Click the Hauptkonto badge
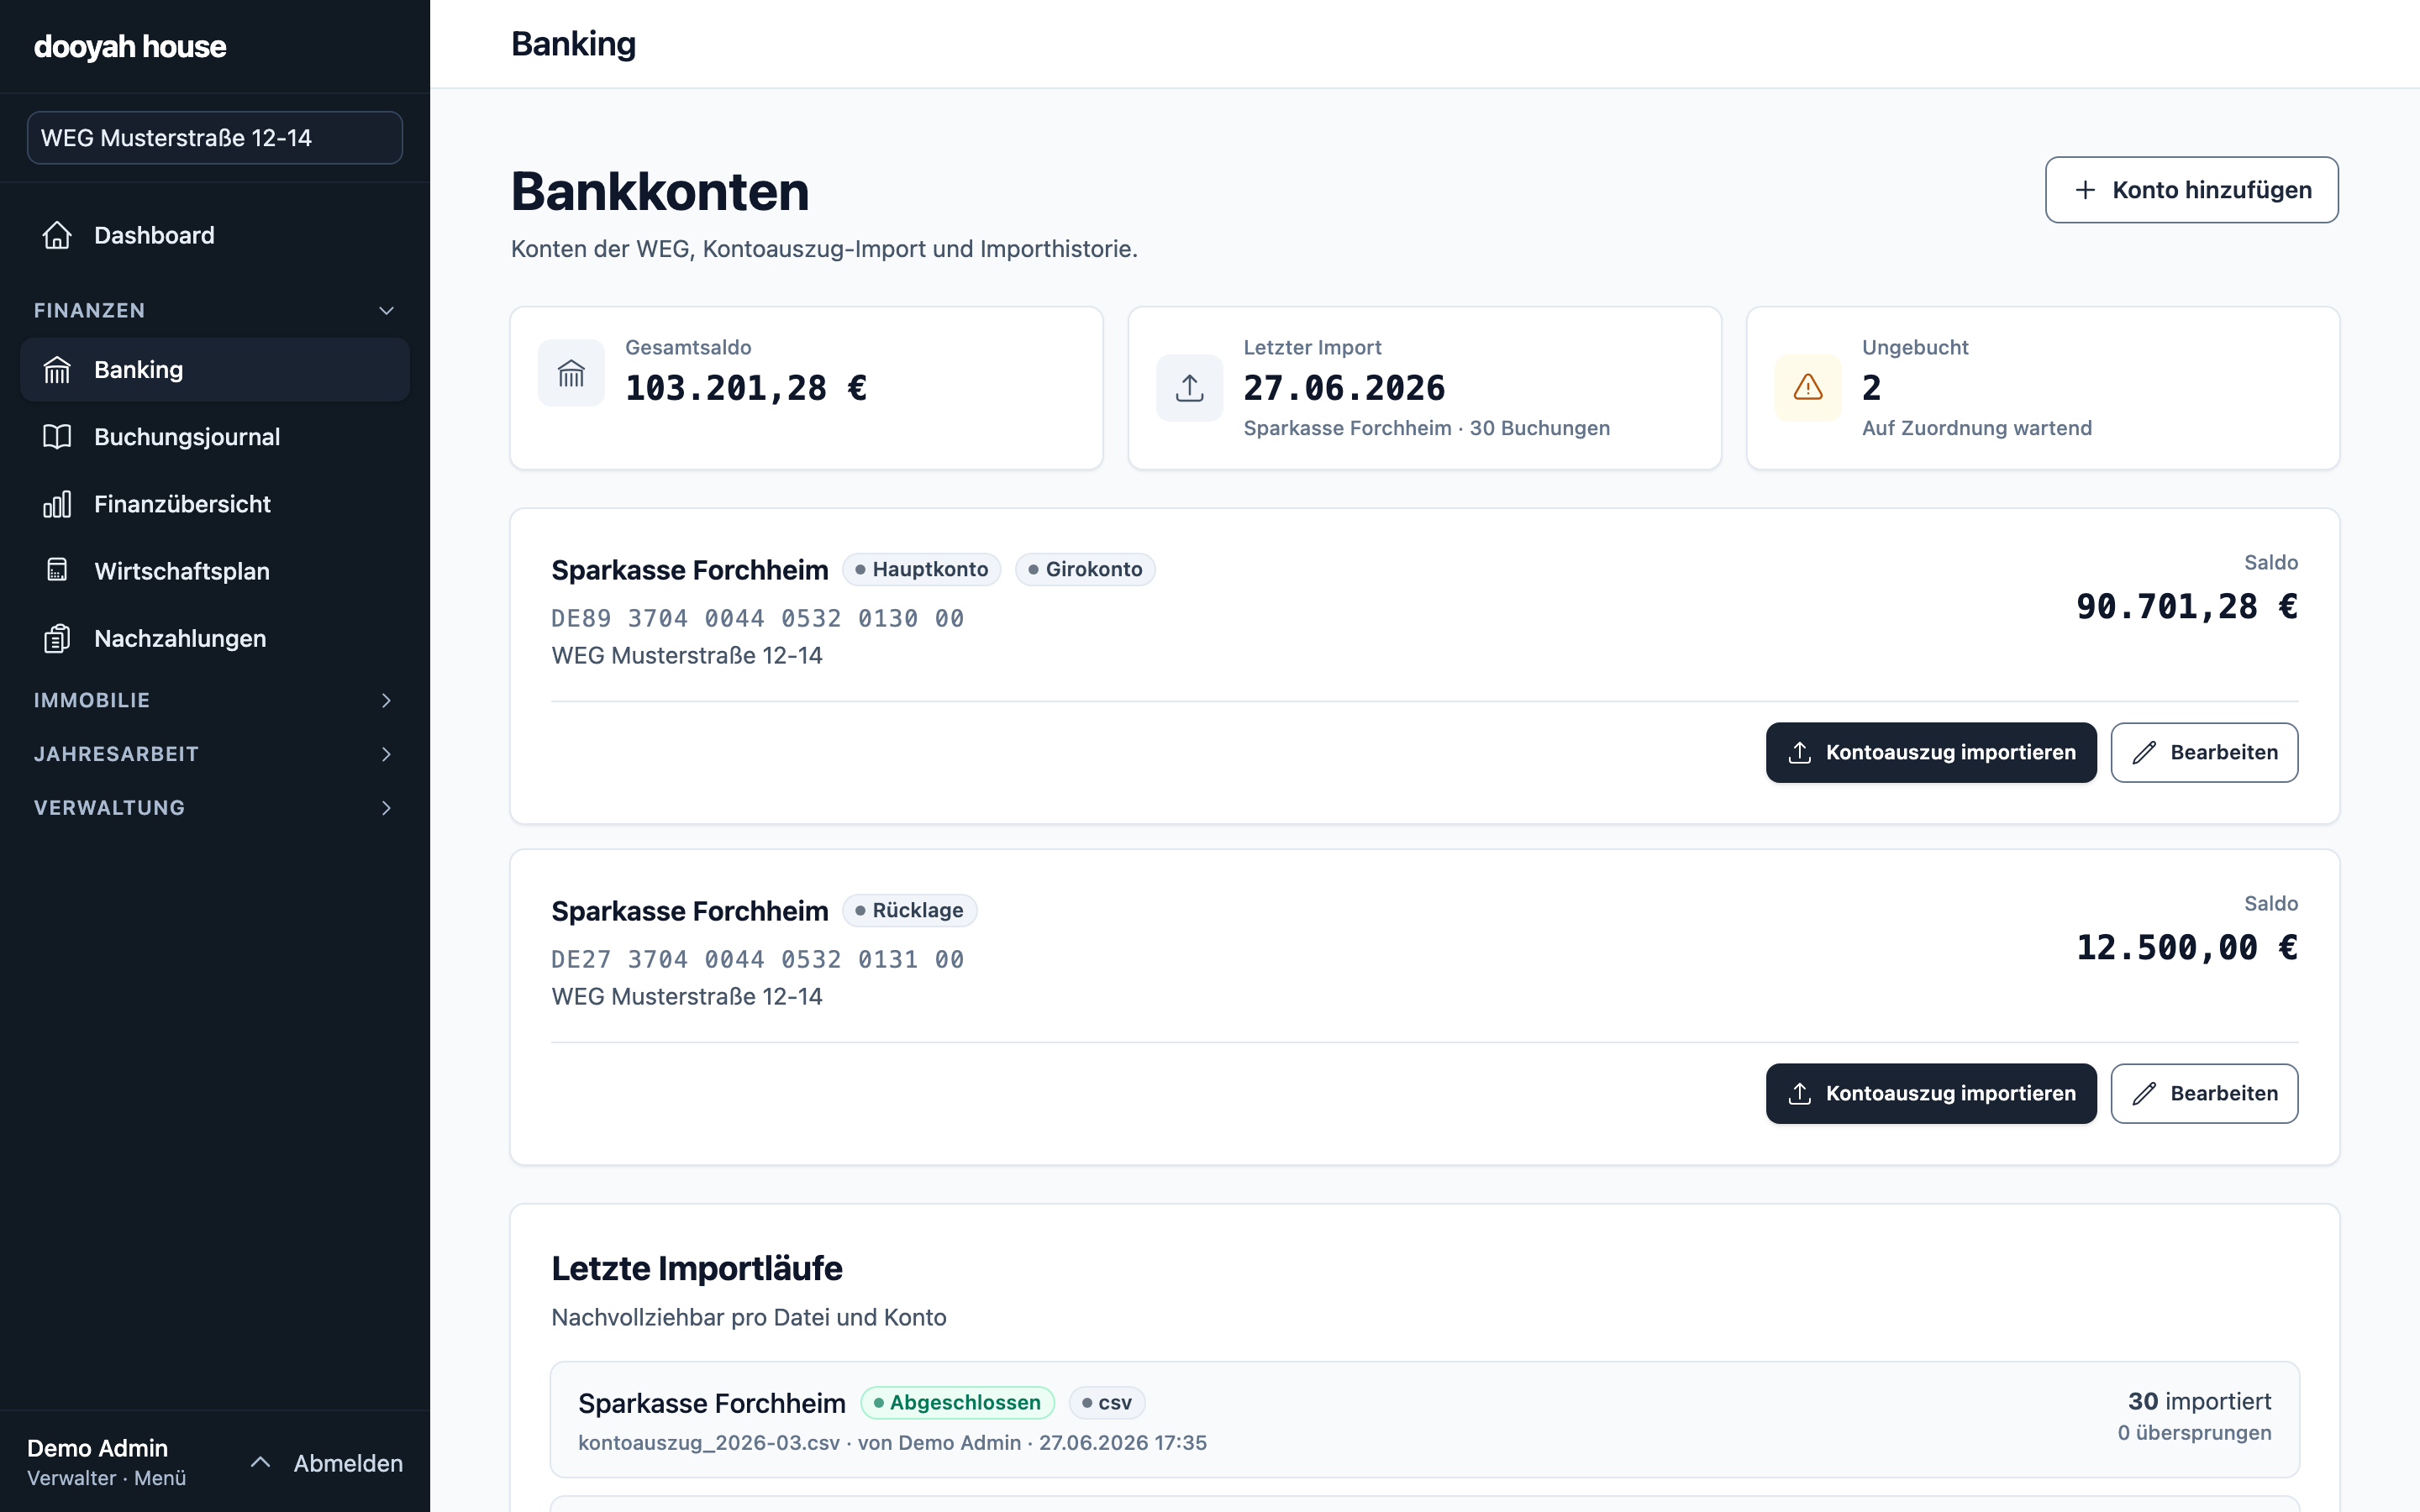 click(921, 569)
